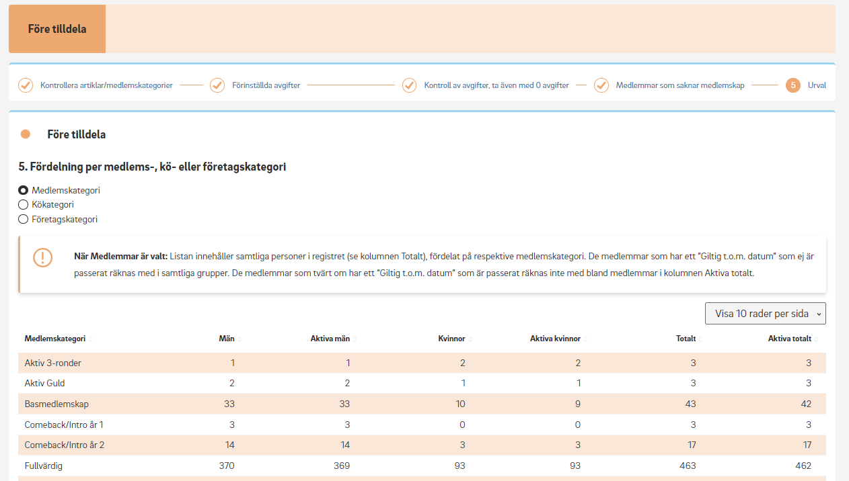The image size is (849, 481).
Task: Click the checkmark icon beside Medlemmar som saknar medlemskap
Action: coord(601,85)
